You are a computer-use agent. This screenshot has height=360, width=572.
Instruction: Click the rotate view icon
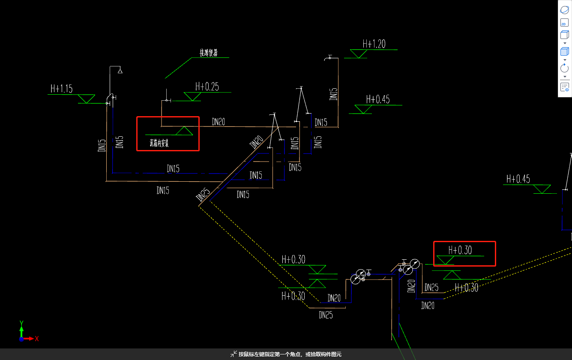point(565,68)
